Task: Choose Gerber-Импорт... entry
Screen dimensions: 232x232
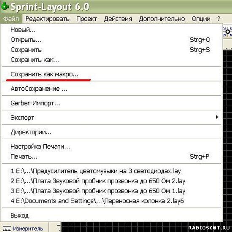Action: click(x=111, y=103)
